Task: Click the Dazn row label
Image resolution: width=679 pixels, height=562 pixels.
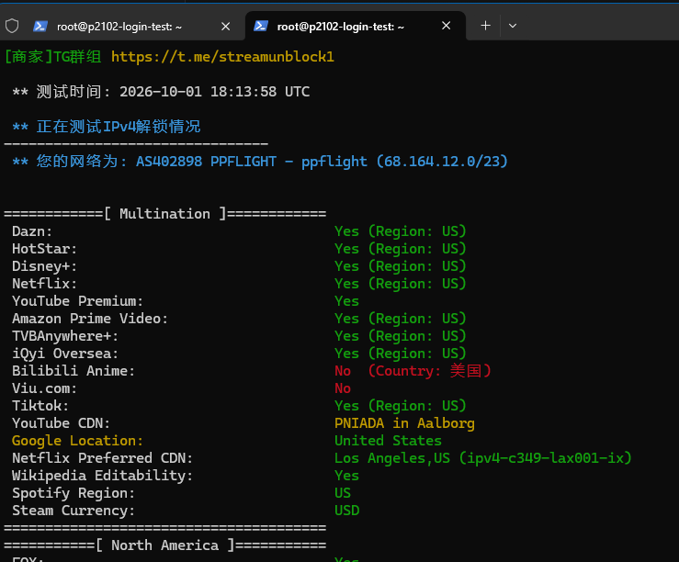Action: 32,231
